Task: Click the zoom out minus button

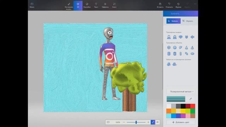Action: tap(124, 122)
